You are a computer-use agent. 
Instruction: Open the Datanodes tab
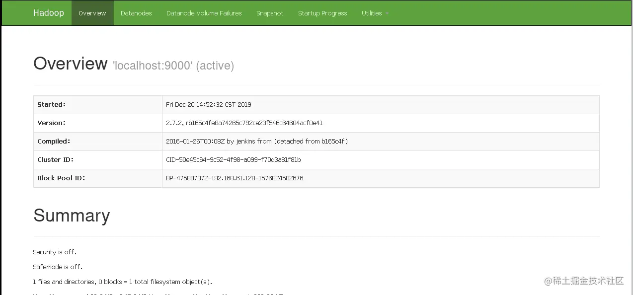pyautogui.click(x=136, y=13)
